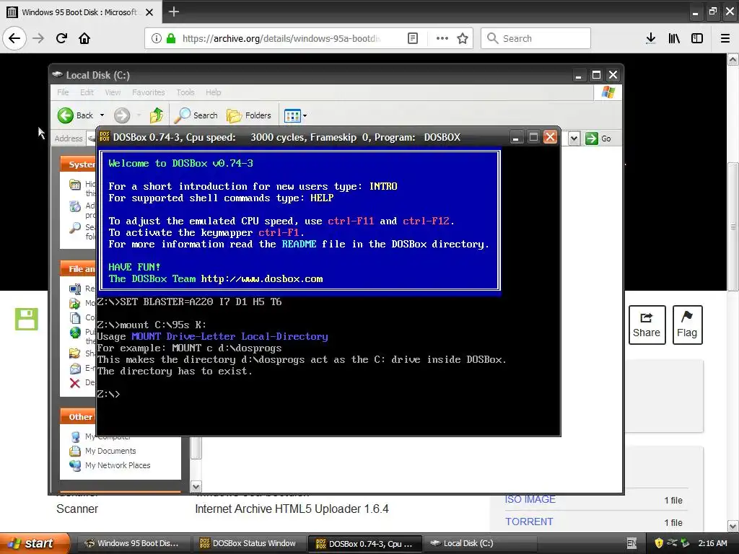Open the Firefox hamburger menu
This screenshot has width=739, height=554.
click(x=725, y=38)
